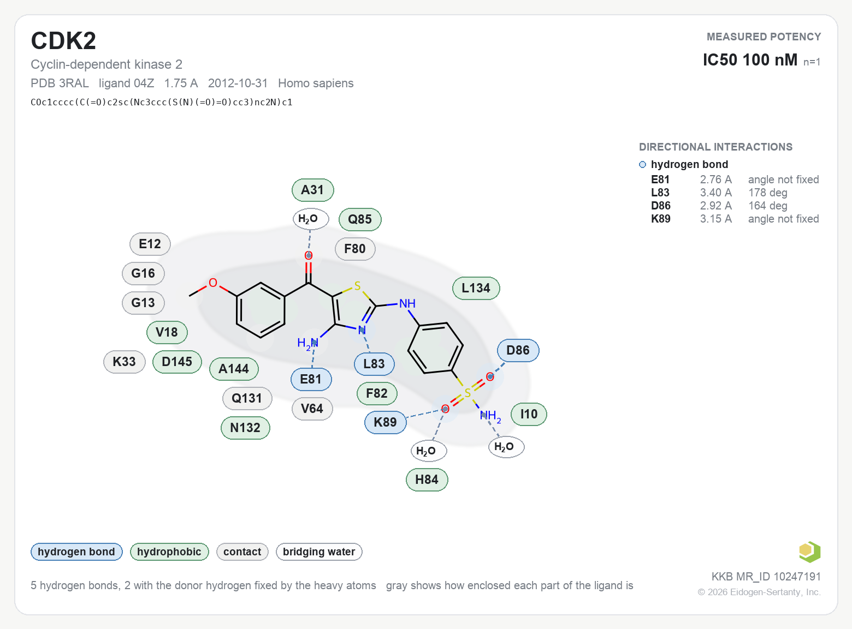Click the CDK2 title heading
This screenshot has width=852, height=629.
click(63, 41)
